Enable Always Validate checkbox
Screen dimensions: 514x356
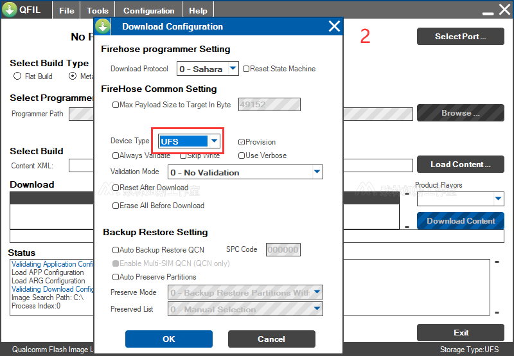click(116, 156)
